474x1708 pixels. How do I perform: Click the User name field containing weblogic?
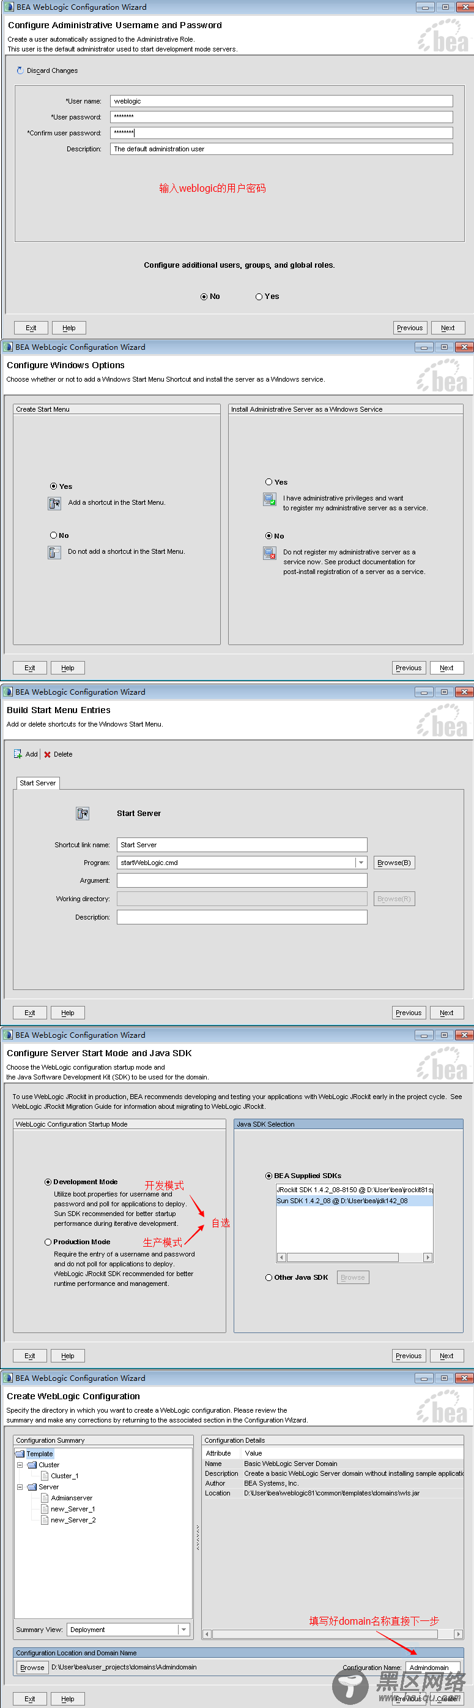coord(281,101)
